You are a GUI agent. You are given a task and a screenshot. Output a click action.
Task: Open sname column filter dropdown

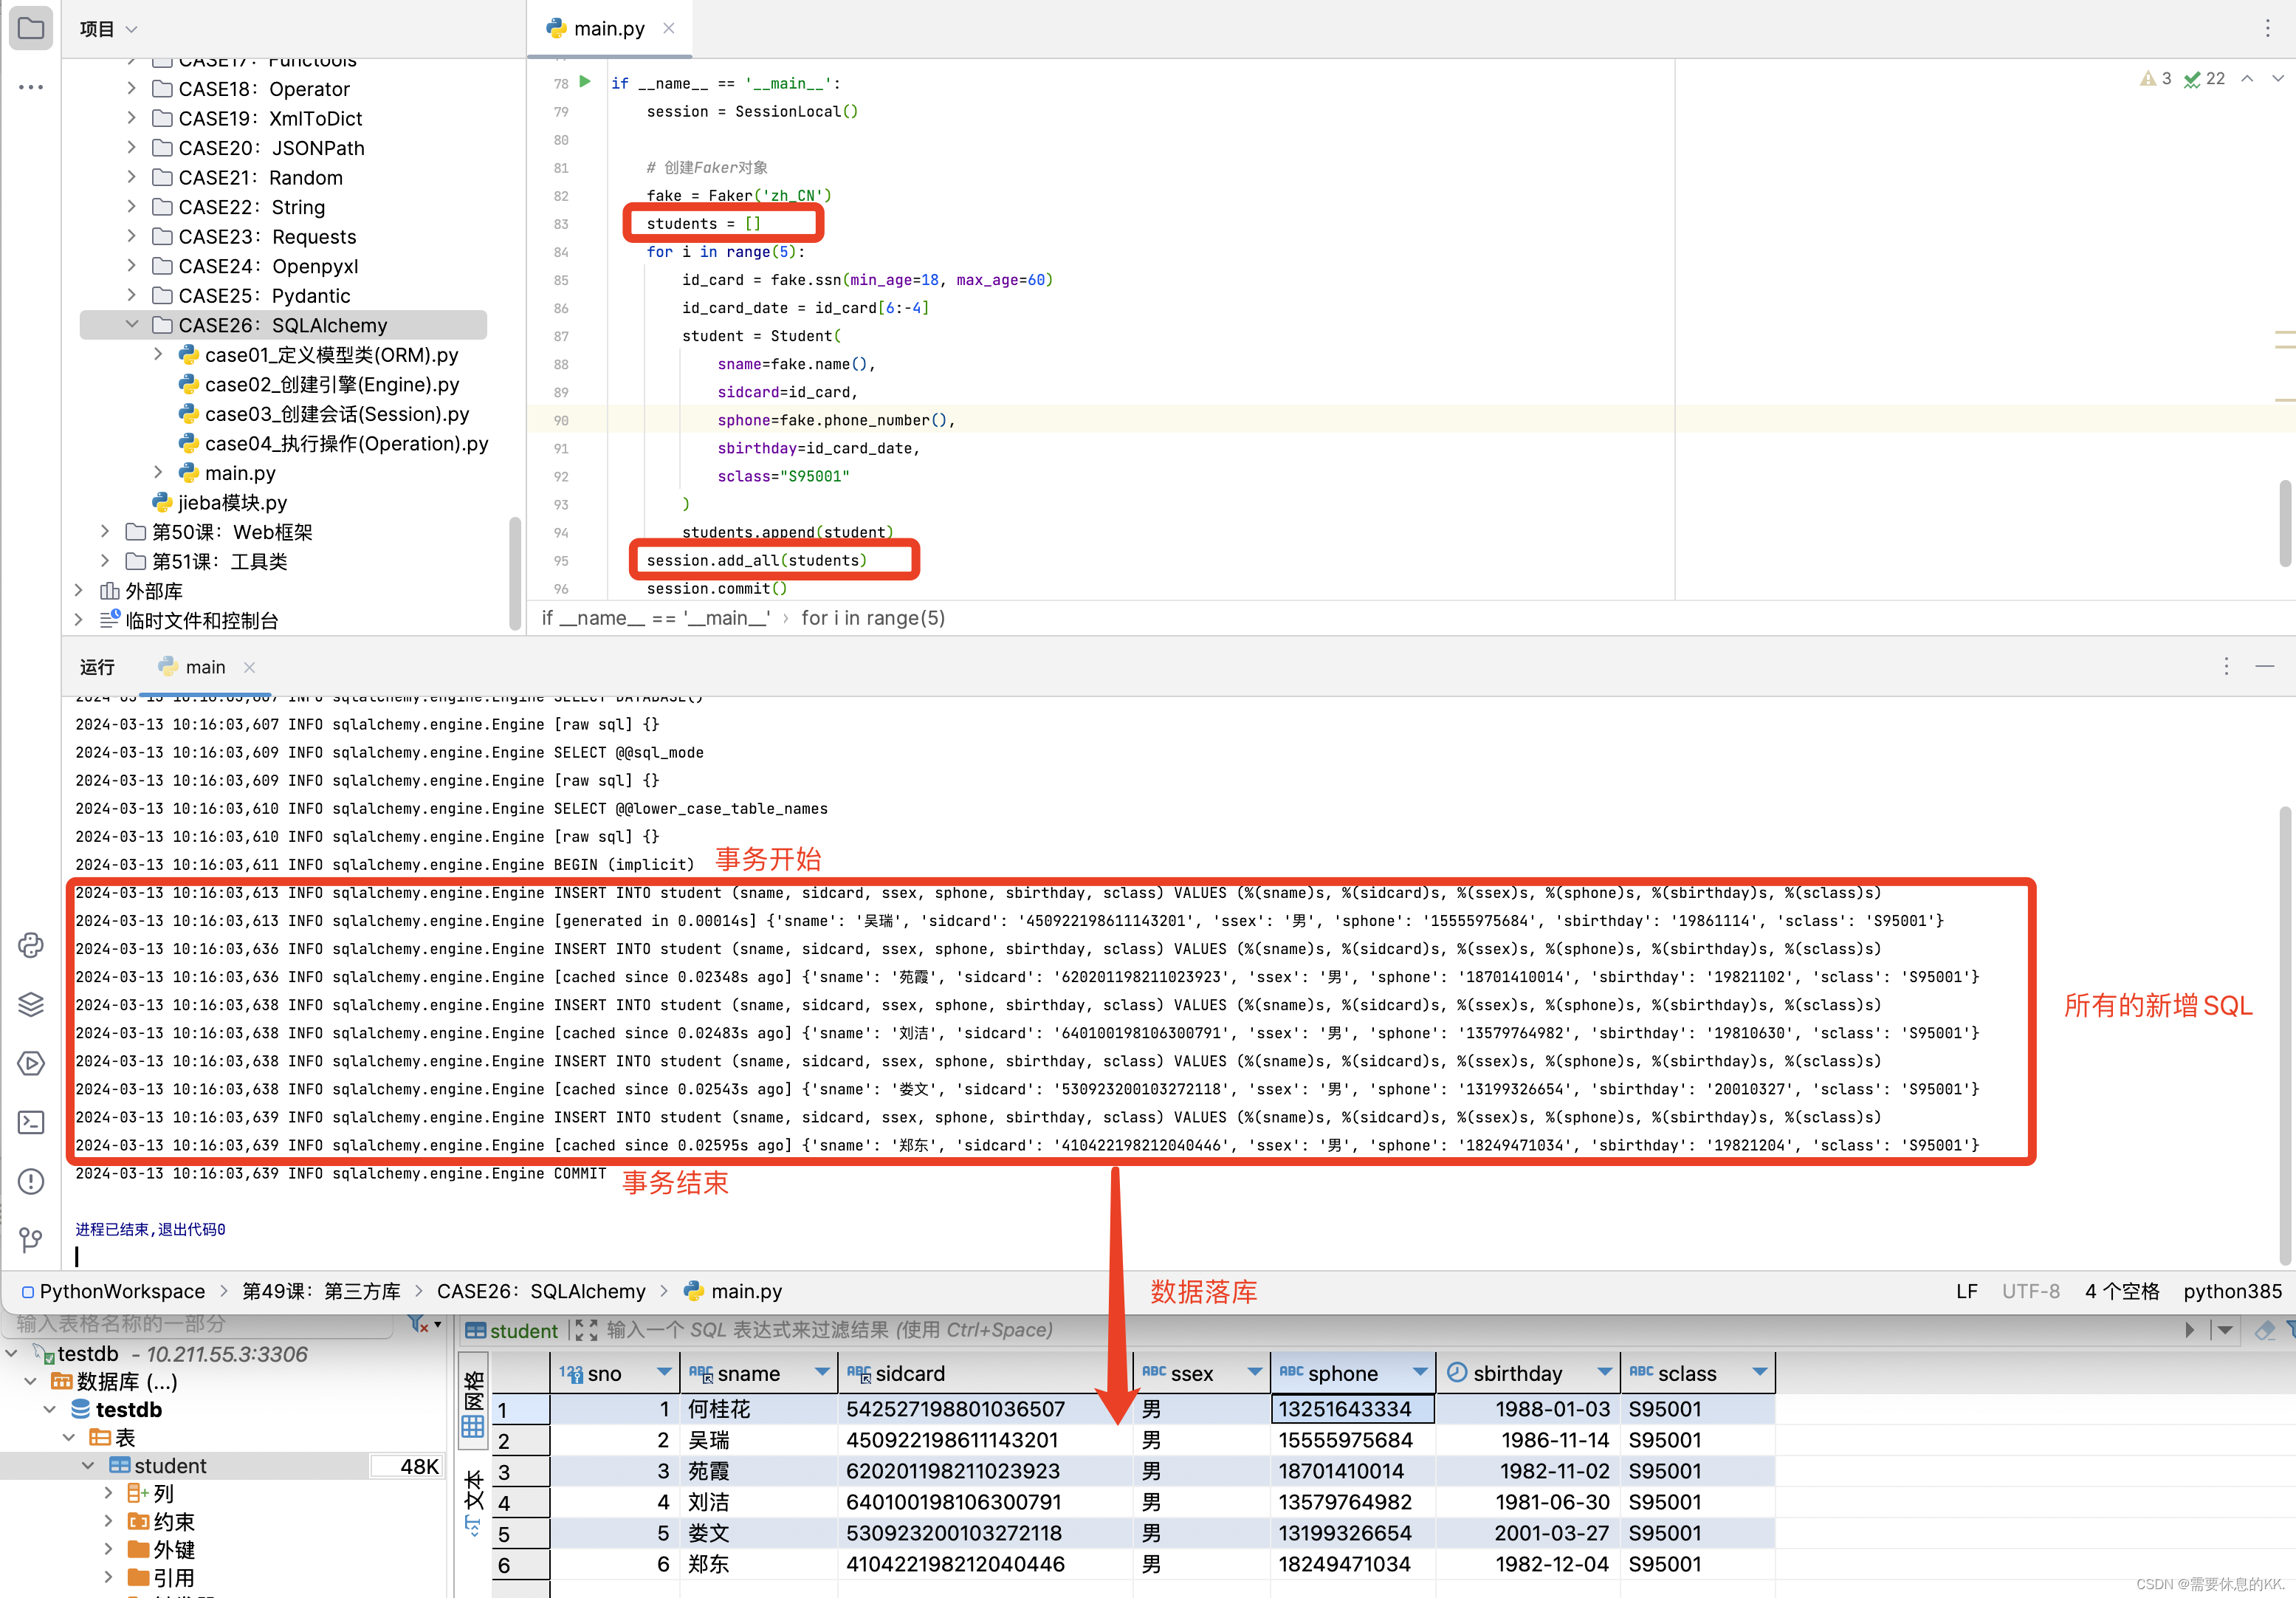pyautogui.click(x=822, y=1372)
